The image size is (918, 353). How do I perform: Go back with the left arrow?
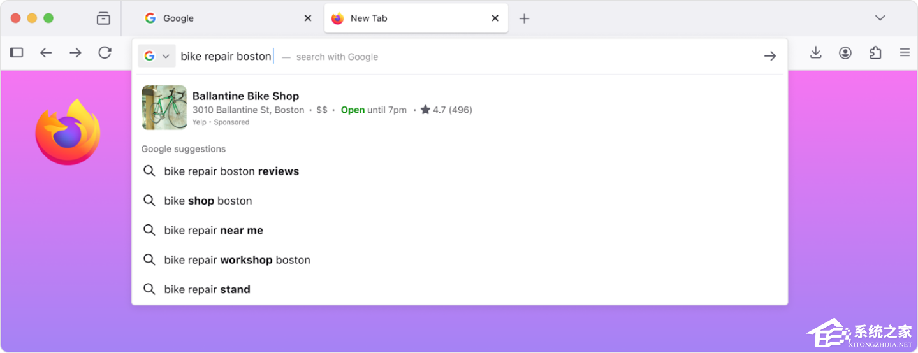(46, 53)
